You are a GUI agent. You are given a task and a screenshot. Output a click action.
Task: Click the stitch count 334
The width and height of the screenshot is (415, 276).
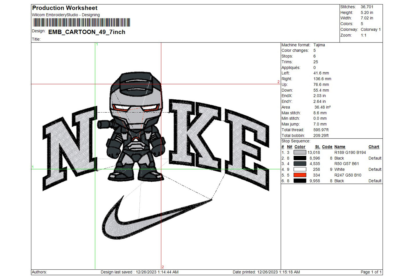pyautogui.click(x=316, y=175)
